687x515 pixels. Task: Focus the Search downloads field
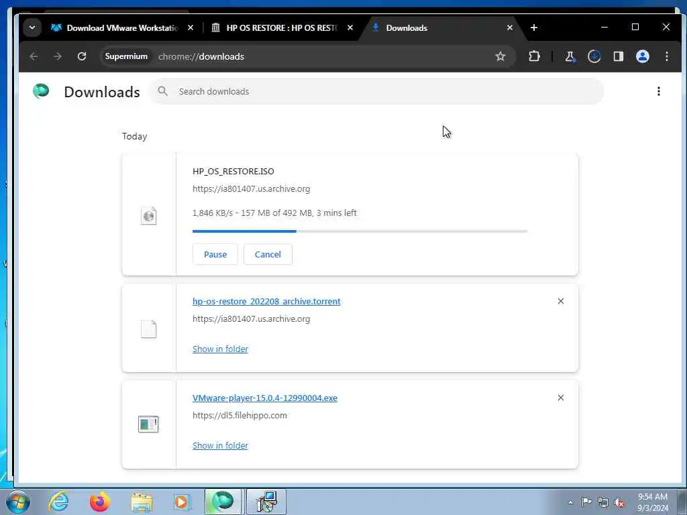376,91
